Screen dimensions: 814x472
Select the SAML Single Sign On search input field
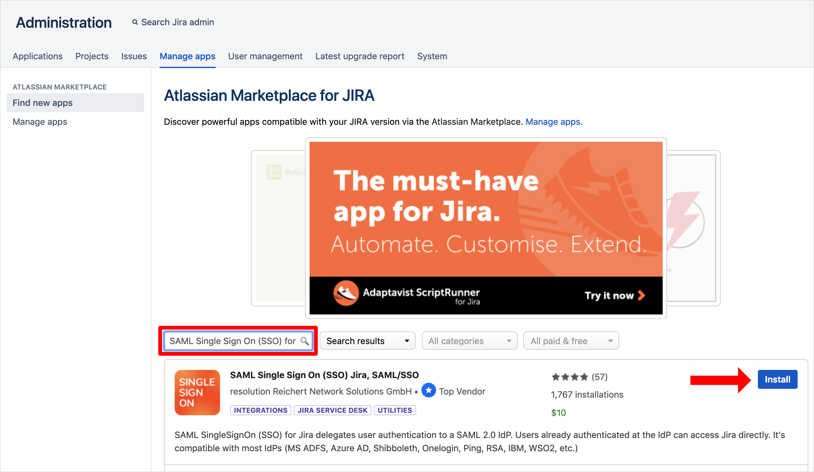coord(239,341)
